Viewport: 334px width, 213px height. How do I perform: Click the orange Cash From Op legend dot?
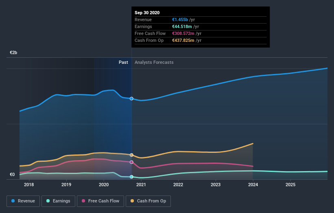coord(132,201)
